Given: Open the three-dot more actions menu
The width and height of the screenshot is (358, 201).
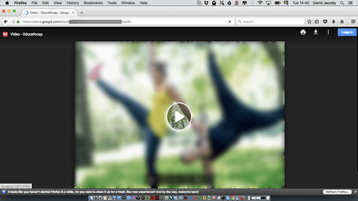Looking at the screenshot, I should point(328,32).
